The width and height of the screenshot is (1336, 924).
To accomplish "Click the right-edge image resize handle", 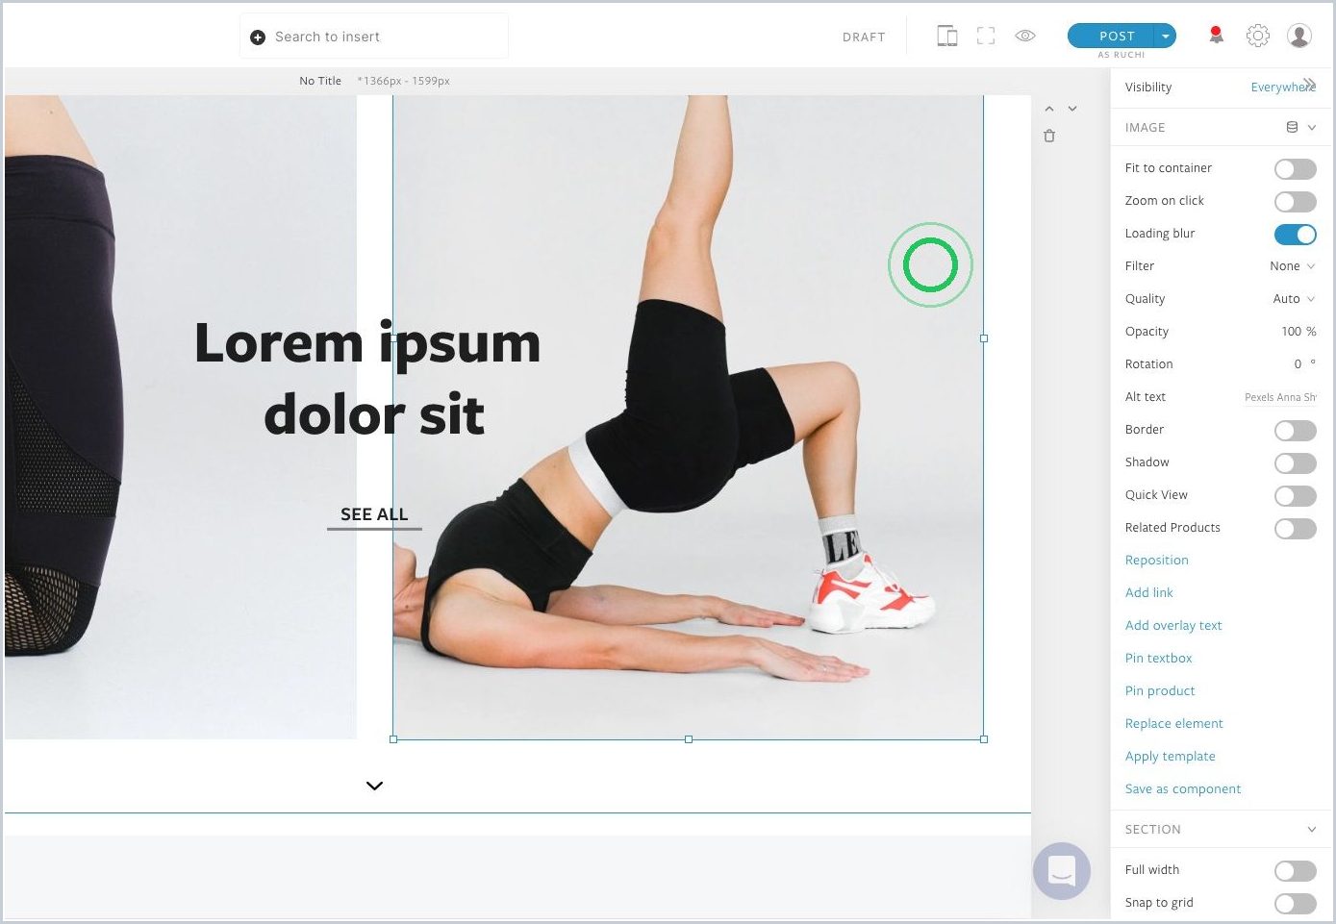I will click(984, 338).
